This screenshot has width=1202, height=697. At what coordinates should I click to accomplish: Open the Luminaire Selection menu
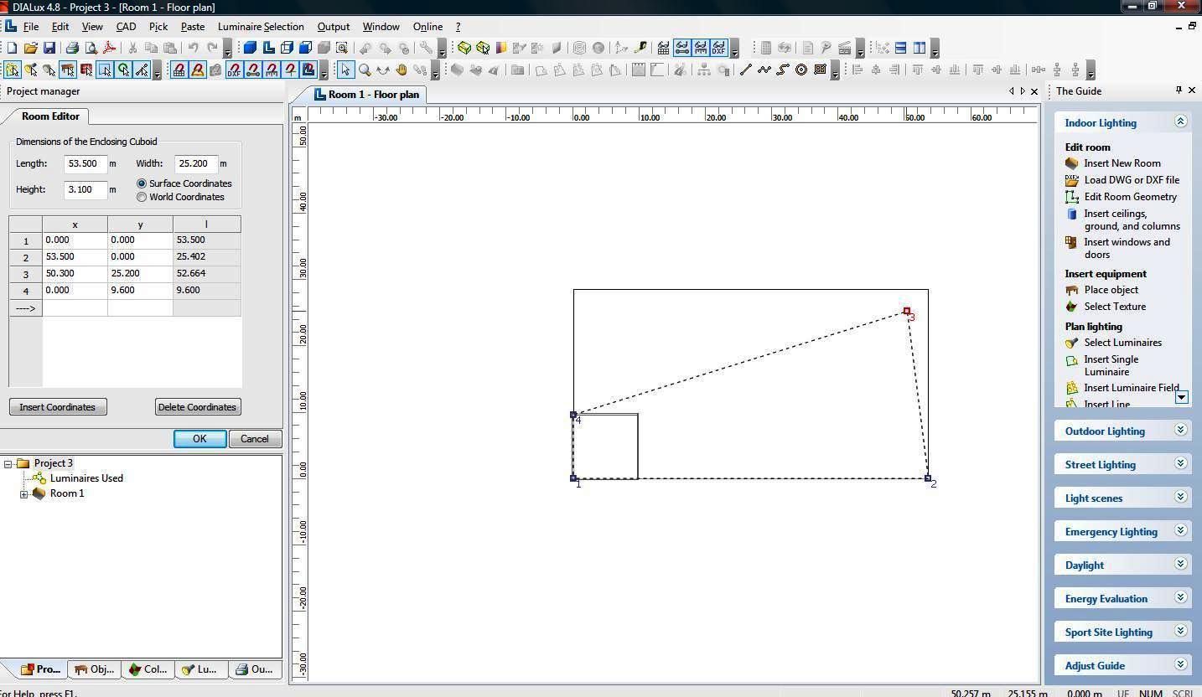click(261, 27)
